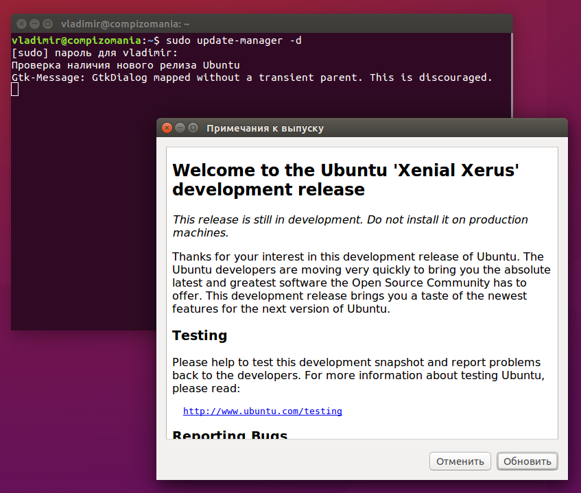Maximize the terminal window
The image size is (581, 493).
48,24
